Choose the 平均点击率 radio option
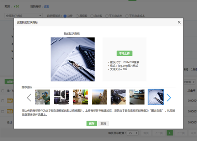This screenshot has height=141, width=197. coord(107,16)
